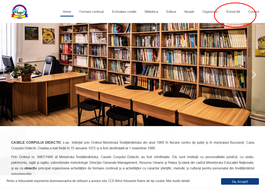Click the bold CASELE CORPULUI DIDACTIC text
Screen dimensions: 265x188
point(36,142)
